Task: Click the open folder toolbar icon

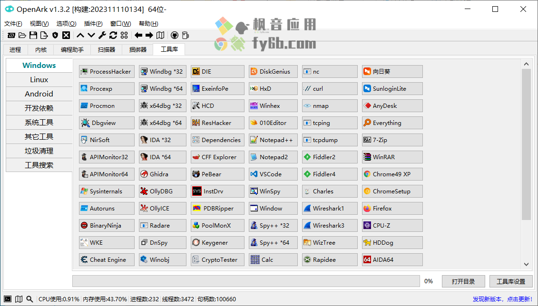Action: tap(22, 35)
